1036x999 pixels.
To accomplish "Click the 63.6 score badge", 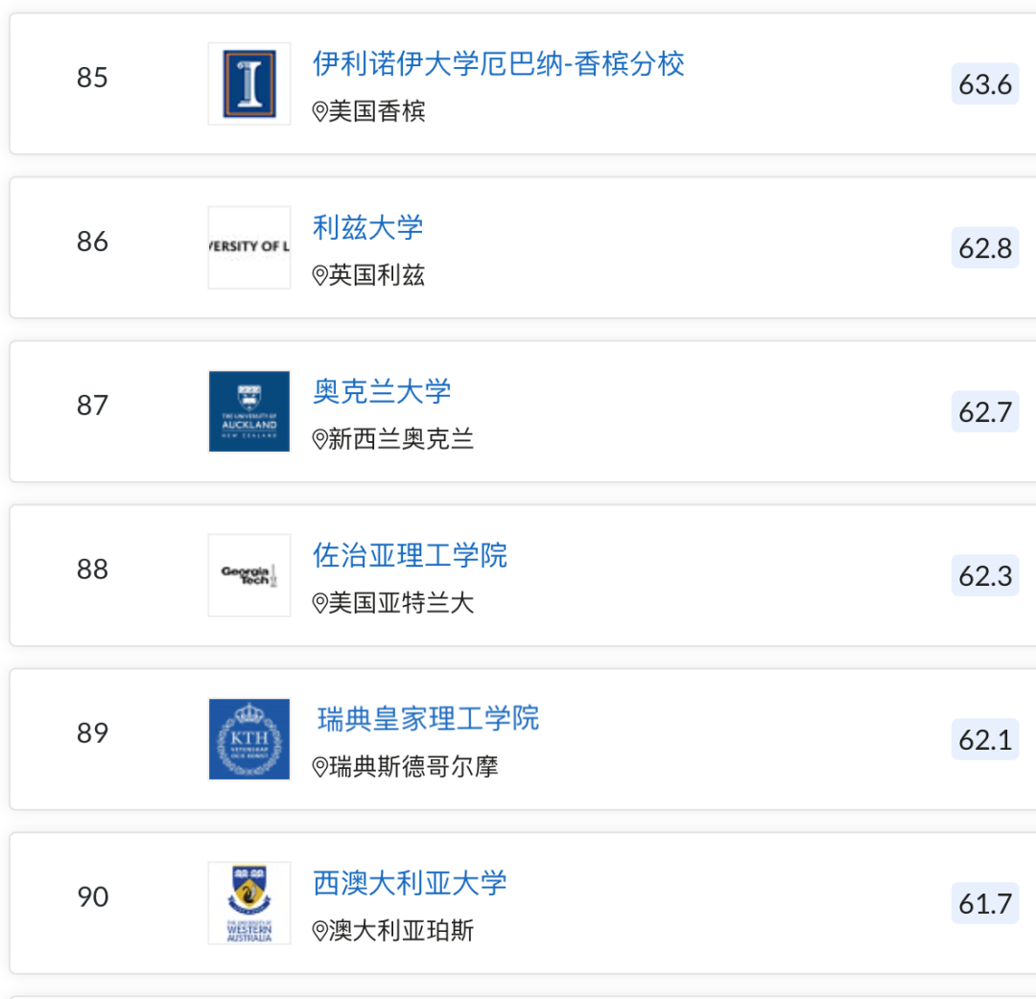I will (985, 84).
